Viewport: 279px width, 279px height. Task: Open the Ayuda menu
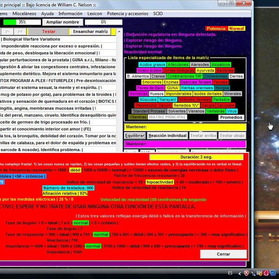(47, 13)
